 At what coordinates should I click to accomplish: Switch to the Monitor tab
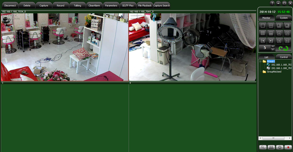[x=266, y=18]
